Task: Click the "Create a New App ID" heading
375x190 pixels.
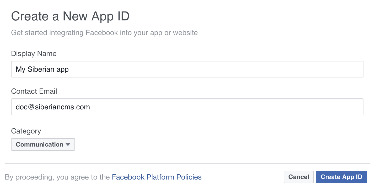Action: click(70, 17)
